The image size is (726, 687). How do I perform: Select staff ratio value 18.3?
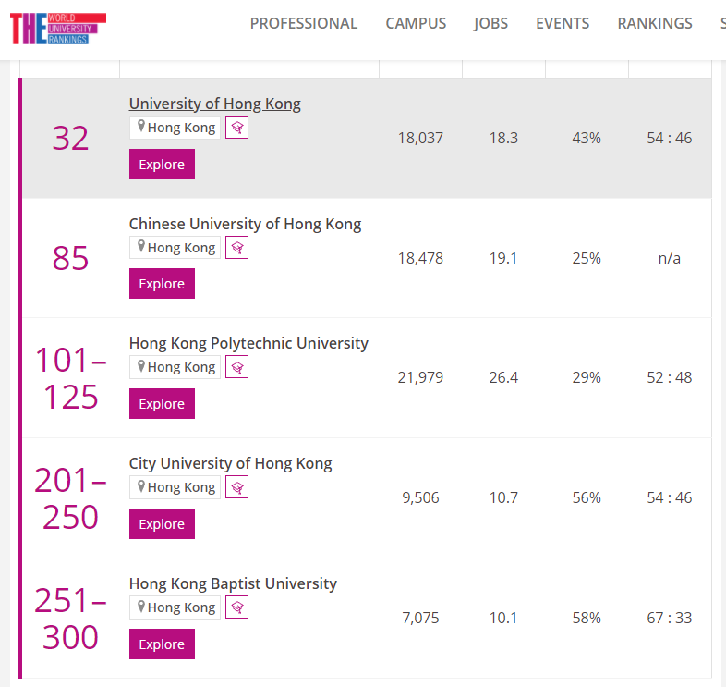[503, 138]
